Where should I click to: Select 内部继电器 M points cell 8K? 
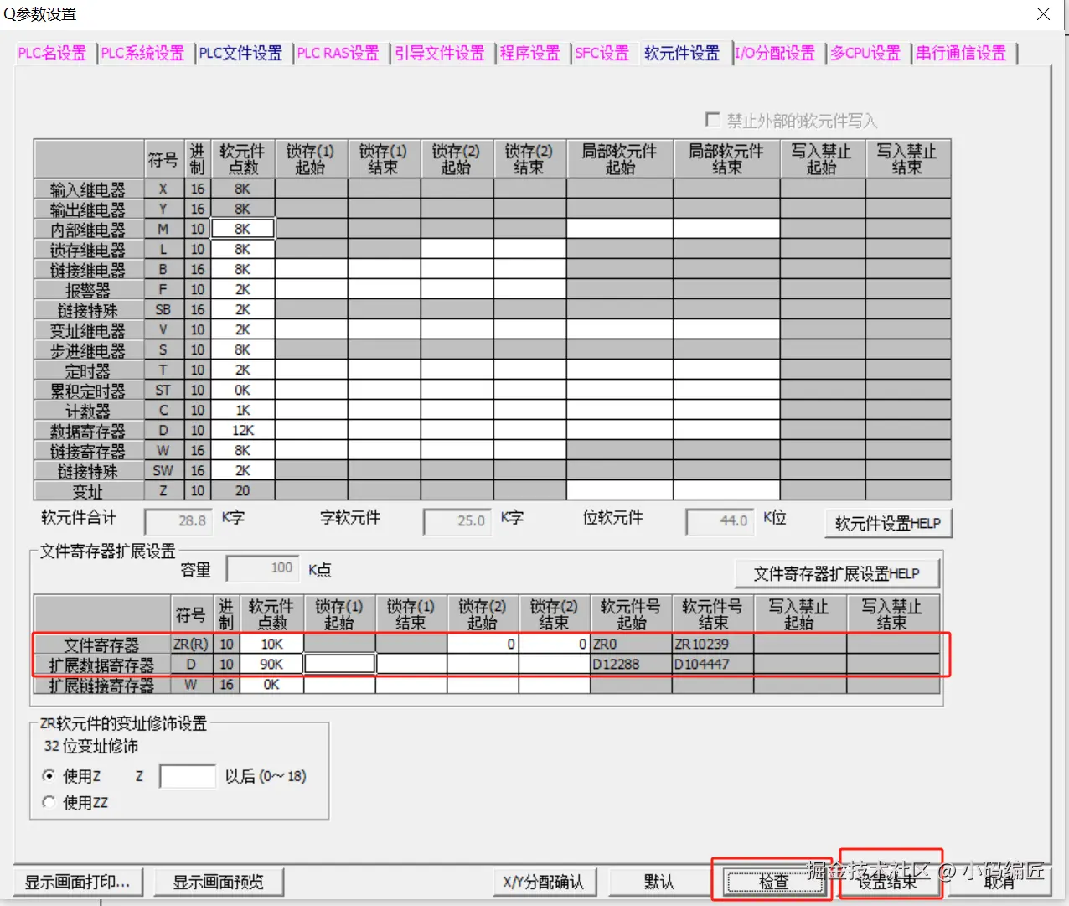point(243,229)
